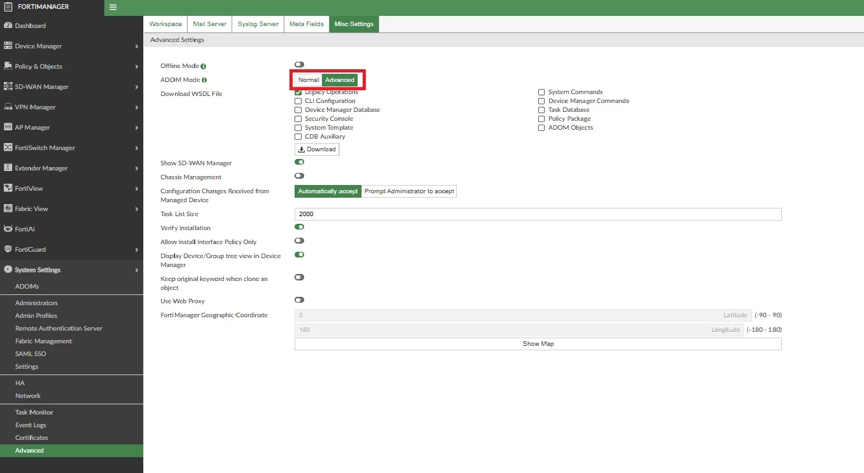
Task: Enable Keep original keyword when clone switch
Action: (x=299, y=278)
